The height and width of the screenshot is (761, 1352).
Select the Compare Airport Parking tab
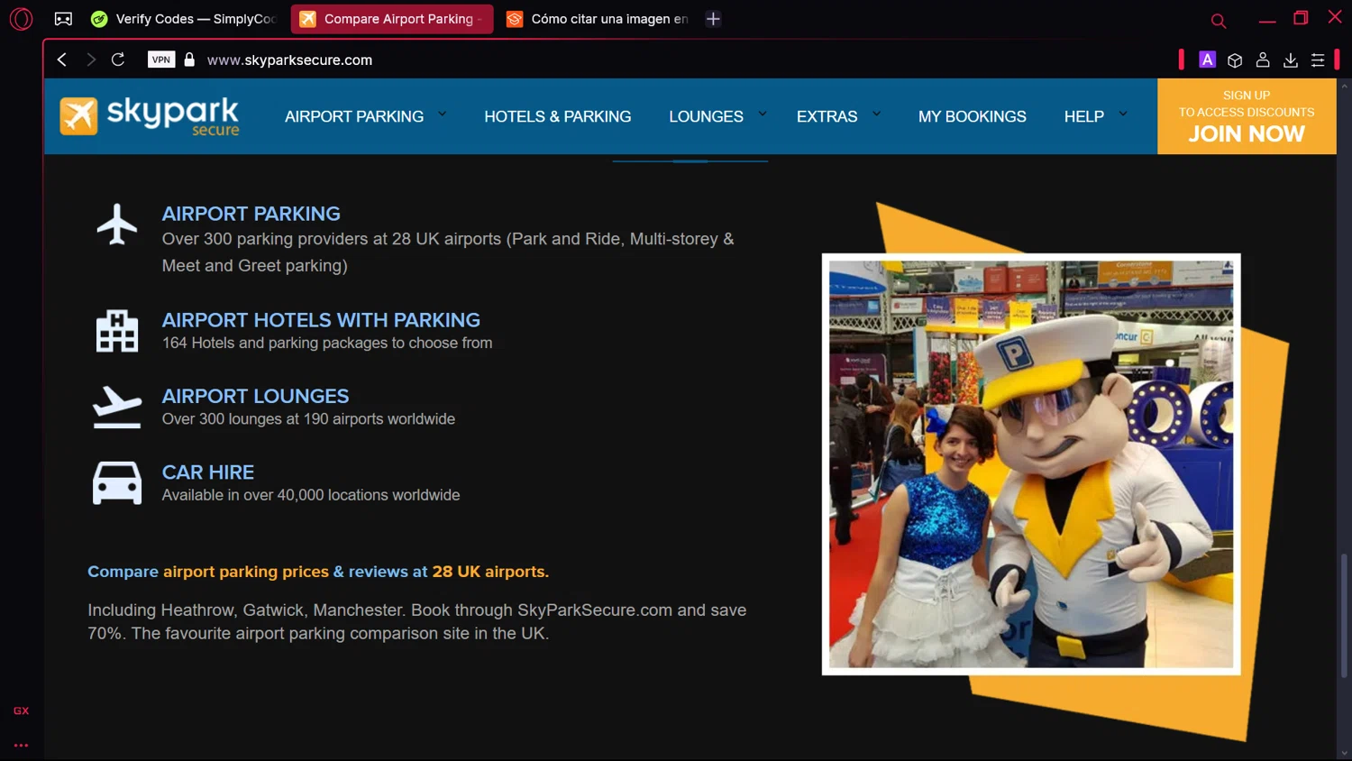click(392, 18)
